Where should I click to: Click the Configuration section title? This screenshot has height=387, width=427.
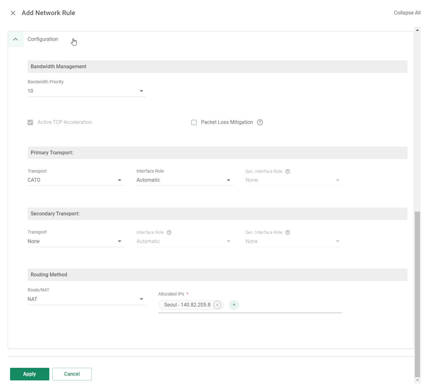pyautogui.click(x=43, y=39)
